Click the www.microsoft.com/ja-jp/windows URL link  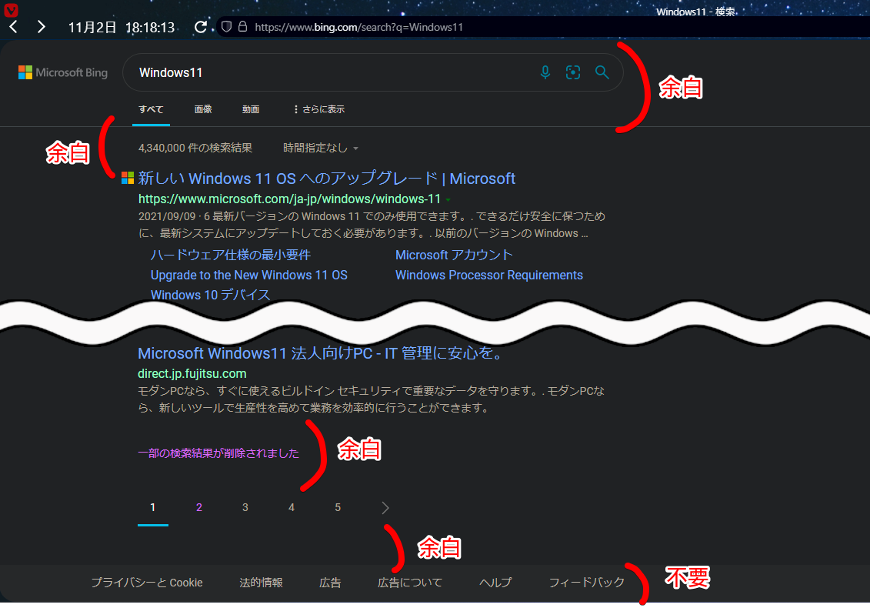290,199
